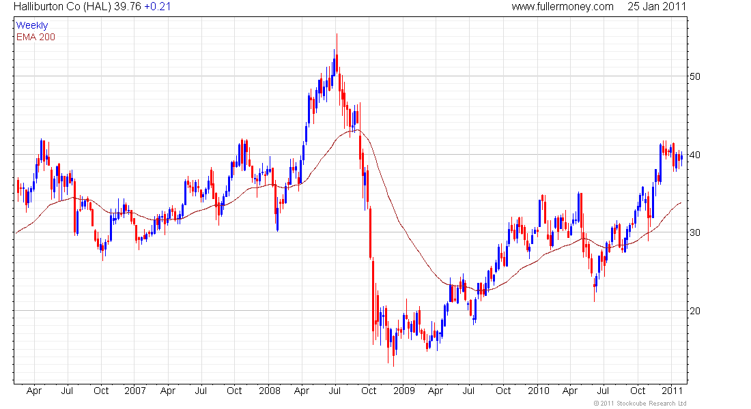This screenshot has width=751, height=409.
Task: Click the Halliburton Co (HAL) chart title
Action: tap(62, 7)
